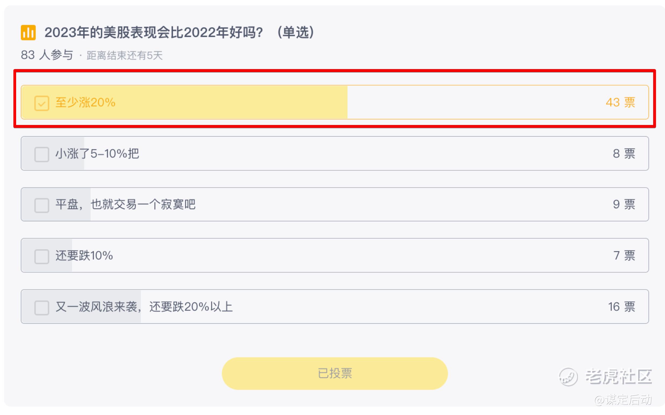Screen dimensions: 665x415
Task: Click the 43 票 vote count
Action: pos(620,103)
